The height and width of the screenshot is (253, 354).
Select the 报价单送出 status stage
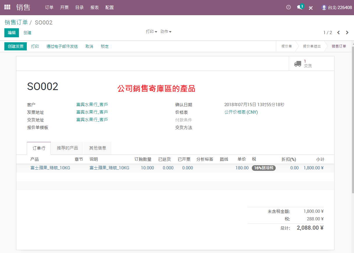coord(312,46)
